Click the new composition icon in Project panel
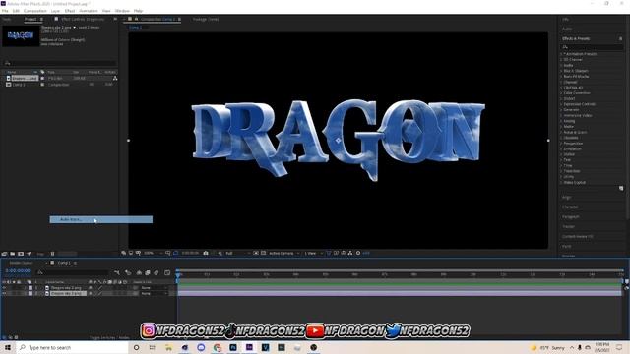Viewport: 630px width, 354px height. (x=21, y=254)
